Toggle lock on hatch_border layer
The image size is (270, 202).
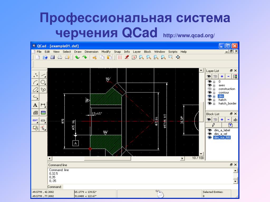214,103
